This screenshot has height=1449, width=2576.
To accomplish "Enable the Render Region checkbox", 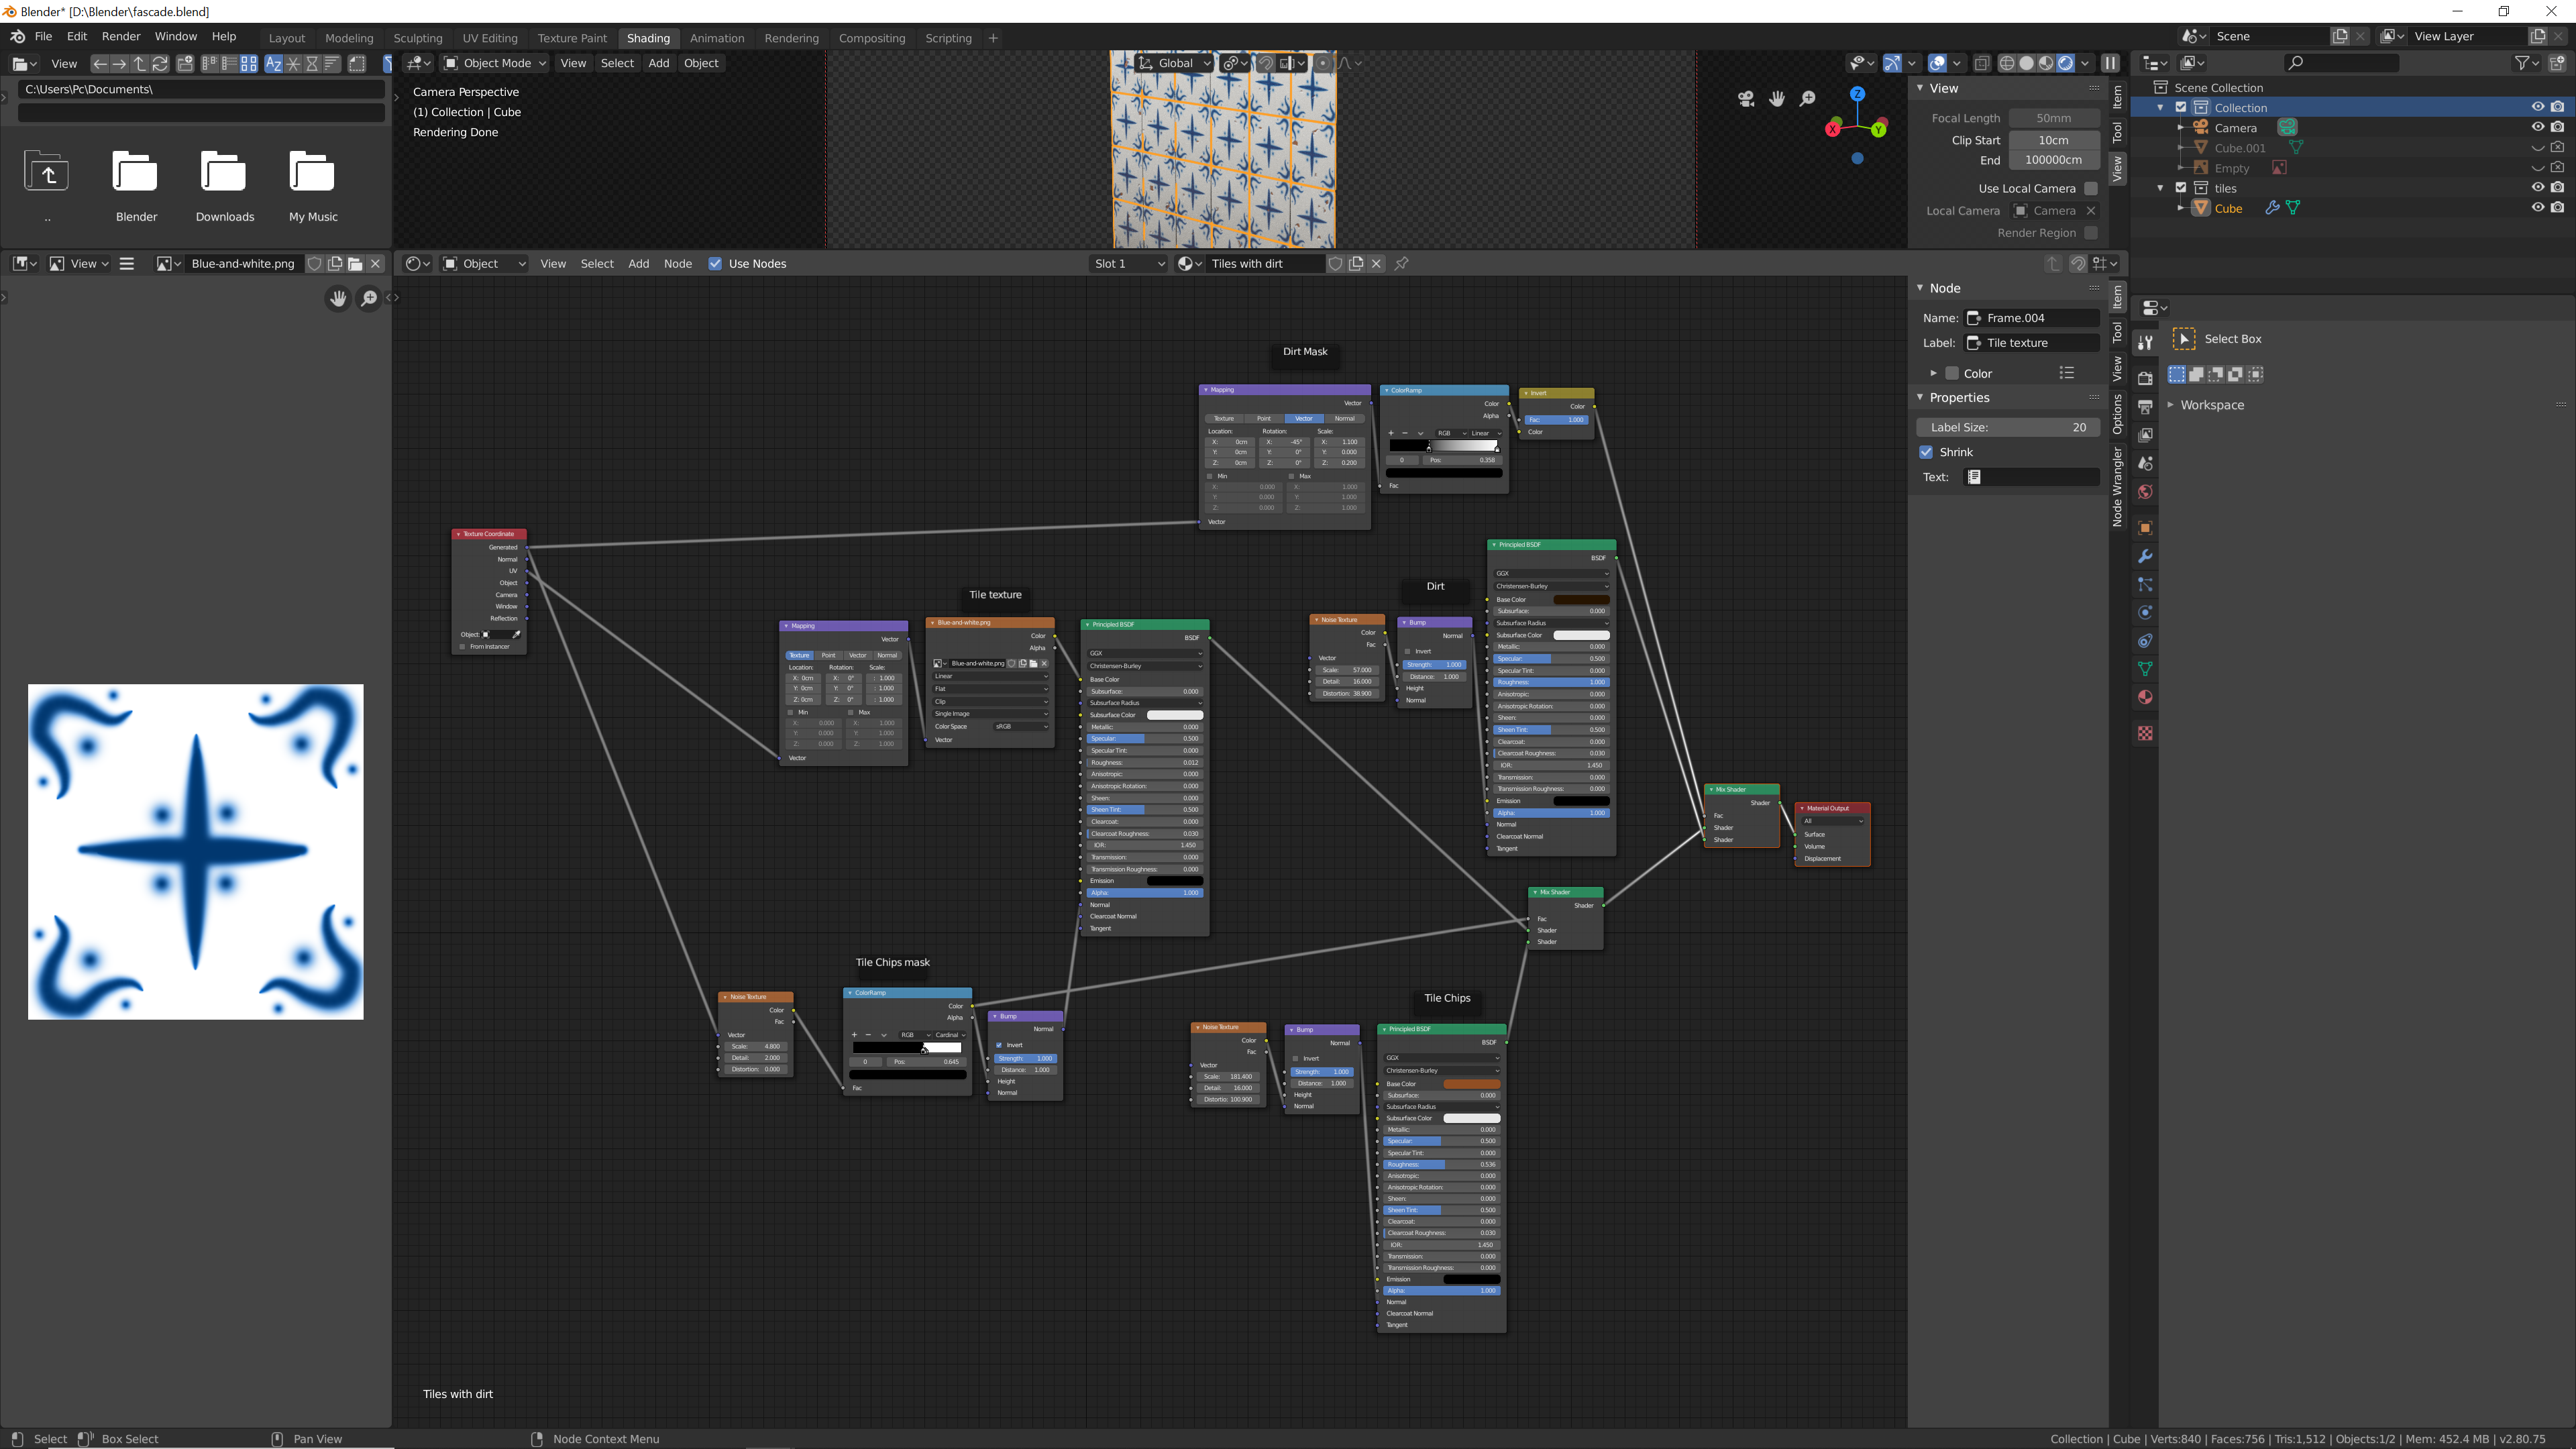I will pyautogui.click(x=2090, y=233).
